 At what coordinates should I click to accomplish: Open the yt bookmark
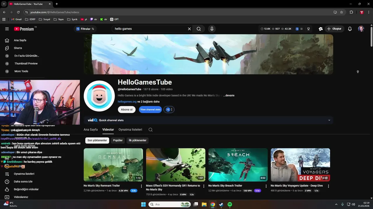click(84, 19)
